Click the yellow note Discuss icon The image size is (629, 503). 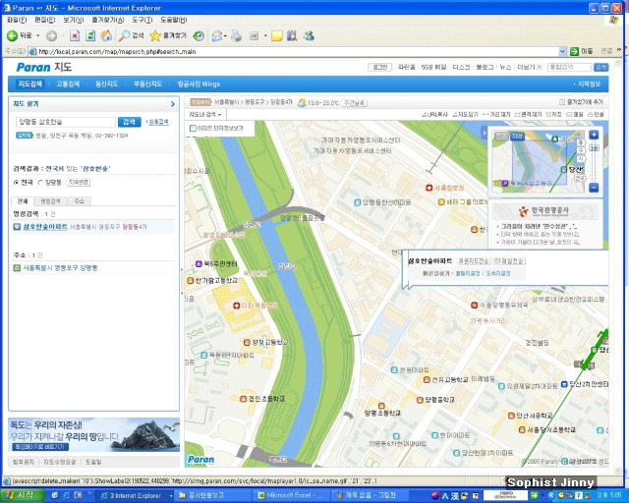277,36
